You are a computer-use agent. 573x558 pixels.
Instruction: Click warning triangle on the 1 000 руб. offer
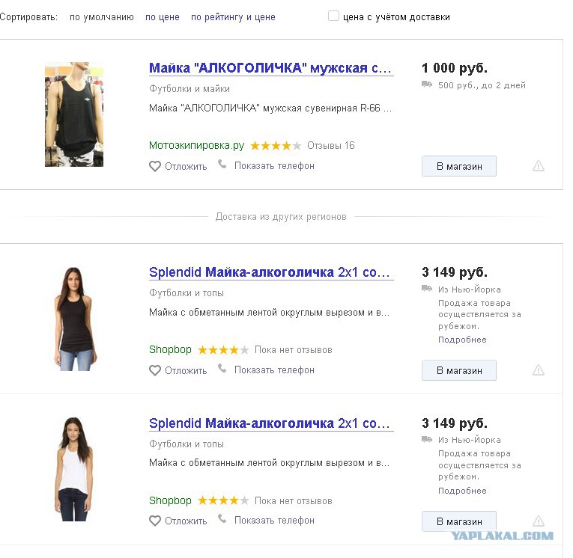click(x=539, y=166)
